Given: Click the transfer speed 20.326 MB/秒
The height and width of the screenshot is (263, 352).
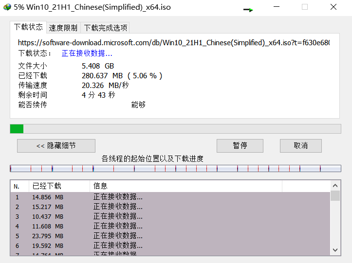Looking at the screenshot, I should point(105,86).
